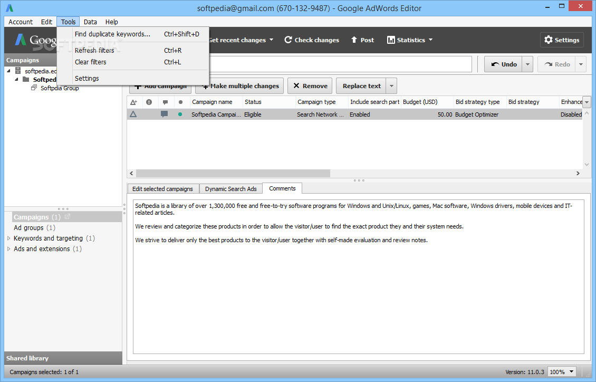Screen dimensions: 596x382
Task: Click the horizontal scrollbar right arrow
Action: click(x=578, y=174)
